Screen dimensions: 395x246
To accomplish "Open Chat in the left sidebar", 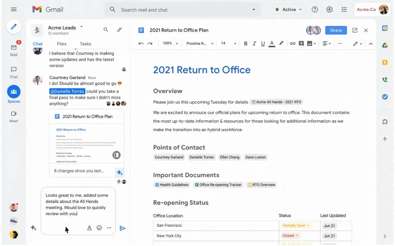I will point(14,73).
